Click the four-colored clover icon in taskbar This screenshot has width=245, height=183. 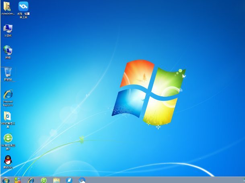tap(18, 180)
